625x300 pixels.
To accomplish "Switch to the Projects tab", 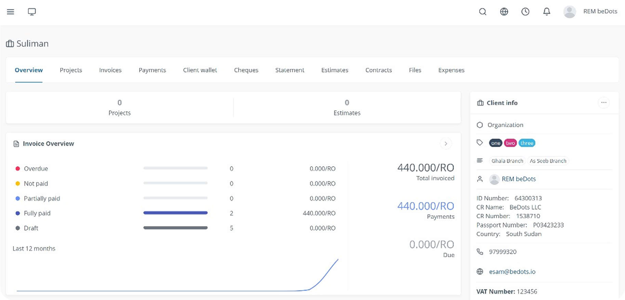I will pos(71,70).
